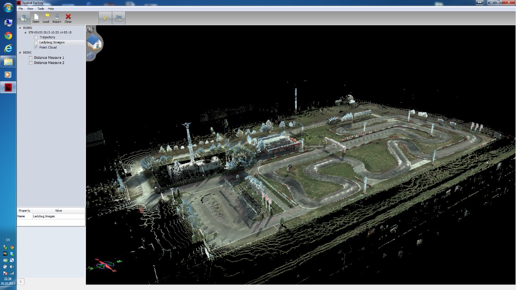Click the Load toolbar icon
516x290 pixels.
[x=46, y=18]
